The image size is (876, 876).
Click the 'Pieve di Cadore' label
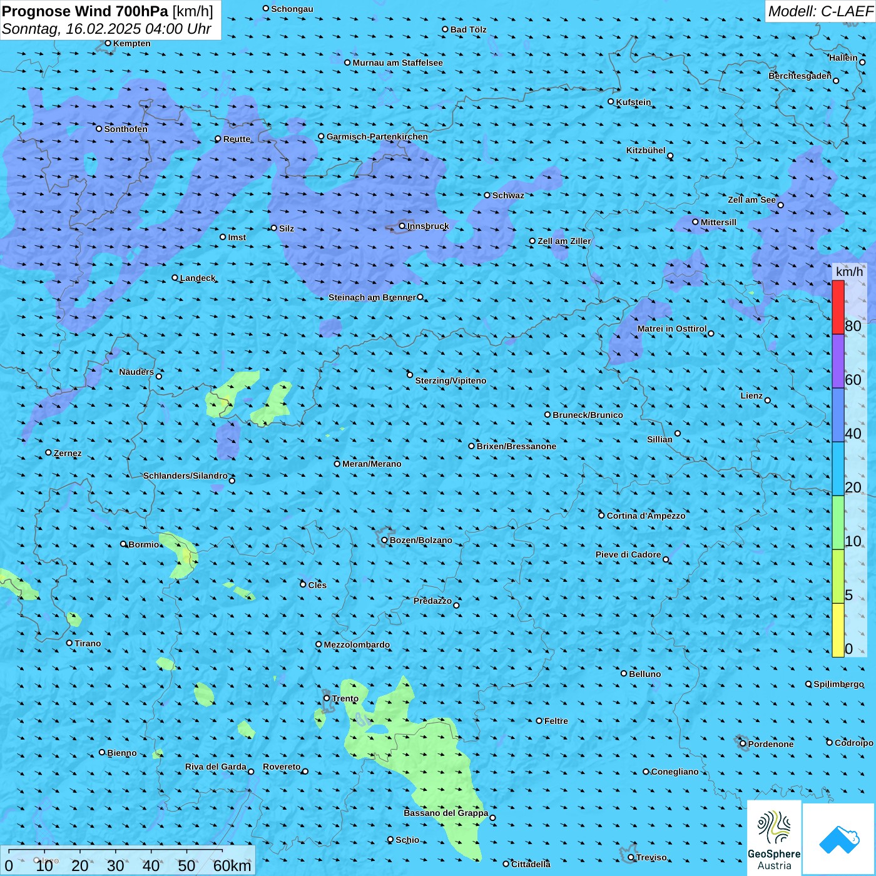[x=628, y=554]
